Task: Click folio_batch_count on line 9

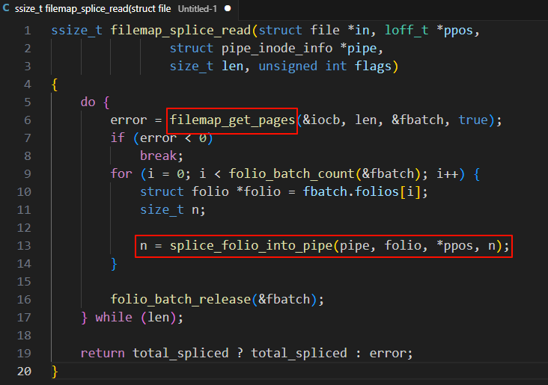Action: click(x=292, y=174)
